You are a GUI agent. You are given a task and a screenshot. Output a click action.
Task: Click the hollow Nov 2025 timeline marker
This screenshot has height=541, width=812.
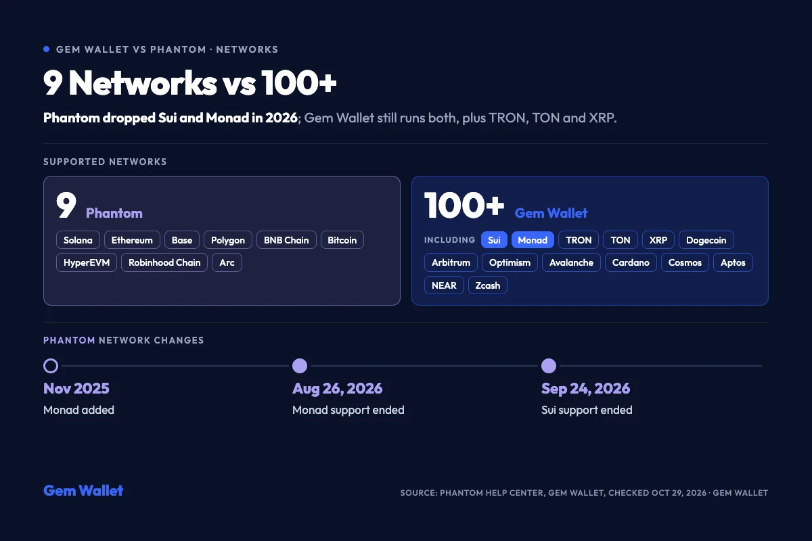pos(51,366)
